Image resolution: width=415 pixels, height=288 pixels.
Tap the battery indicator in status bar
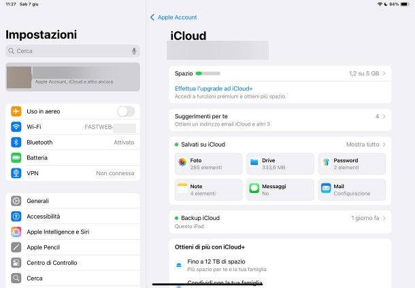point(405,4)
